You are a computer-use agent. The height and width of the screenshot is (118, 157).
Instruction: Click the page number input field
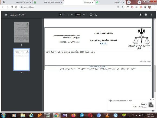pyautogui.click(x=60, y=15)
